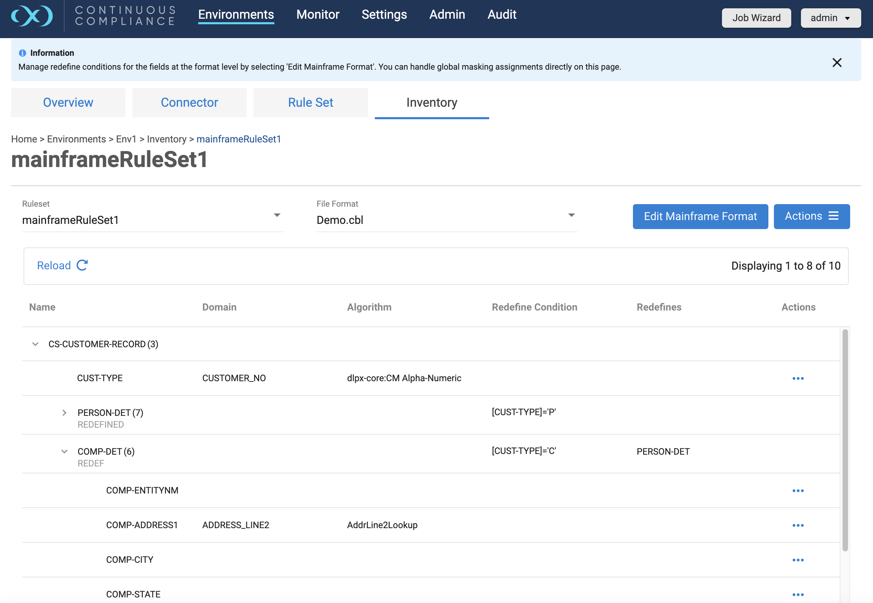Image resolution: width=873 pixels, height=603 pixels.
Task: Click the Continuous Compliance logo icon
Action: (32, 16)
